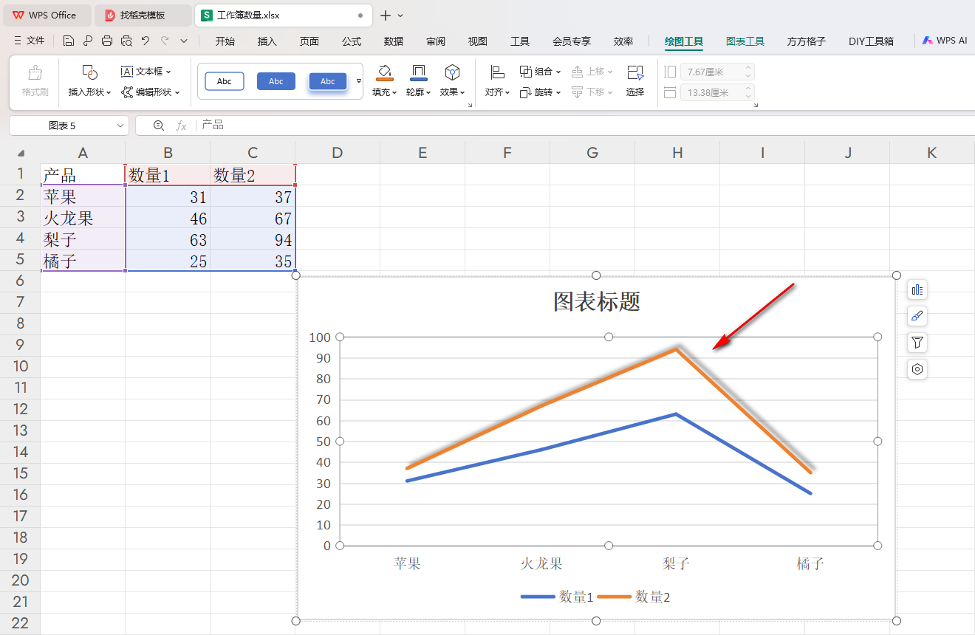Screen dimensions: 975x635
Task: Apply the white outlined Abc shape style
Action: pos(225,81)
